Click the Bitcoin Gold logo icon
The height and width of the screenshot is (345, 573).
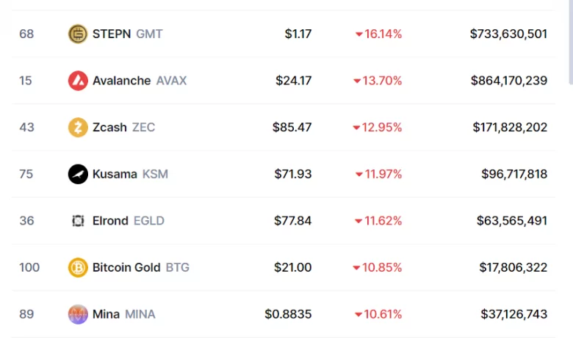(x=78, y=268)
